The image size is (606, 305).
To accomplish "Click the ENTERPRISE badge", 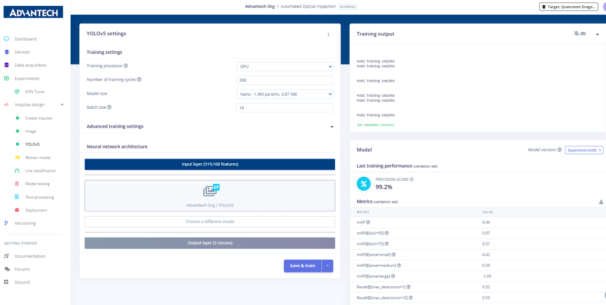I will pos(348,7).
